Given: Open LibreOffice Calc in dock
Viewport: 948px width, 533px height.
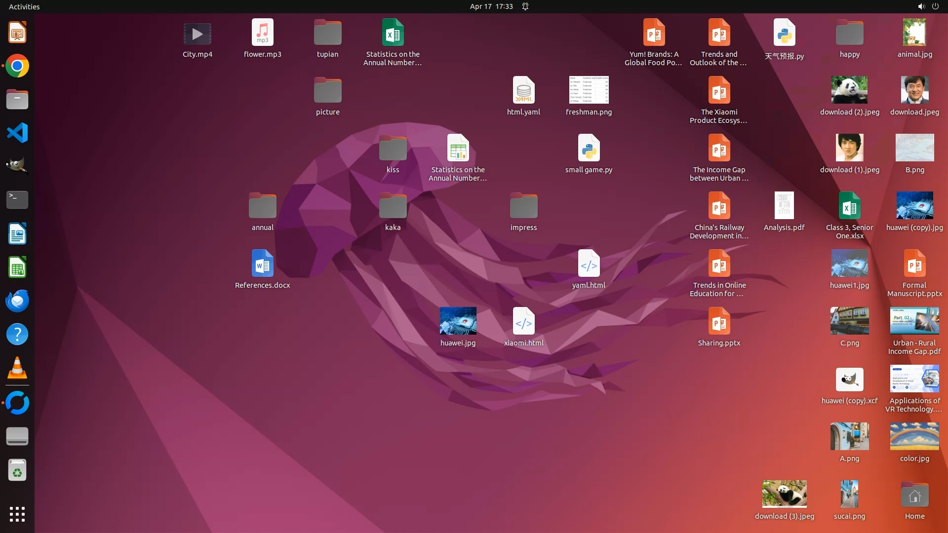Looking at the screenshot, I should 17,267.
